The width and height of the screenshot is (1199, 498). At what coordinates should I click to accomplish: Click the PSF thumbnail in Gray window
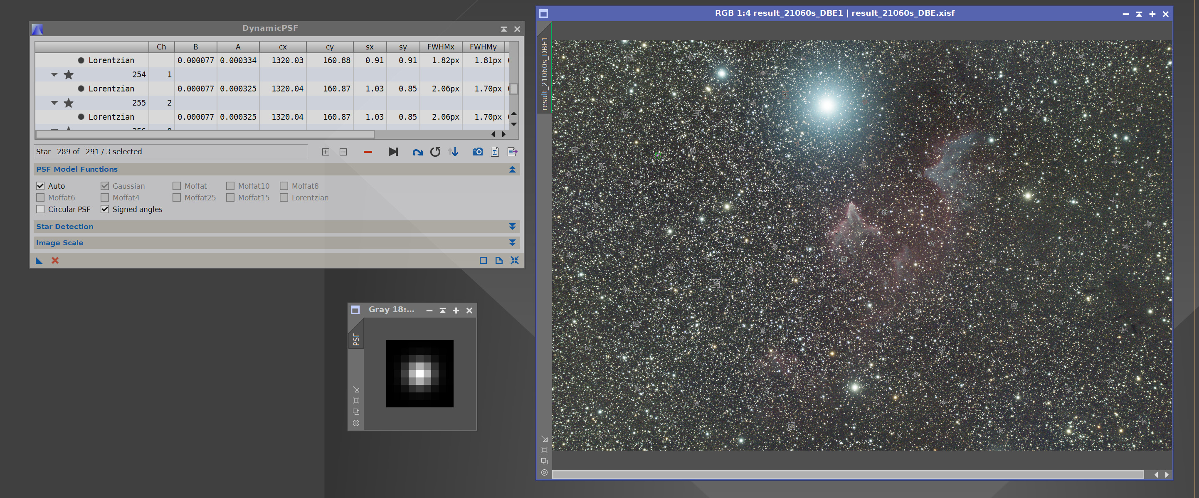420,374
